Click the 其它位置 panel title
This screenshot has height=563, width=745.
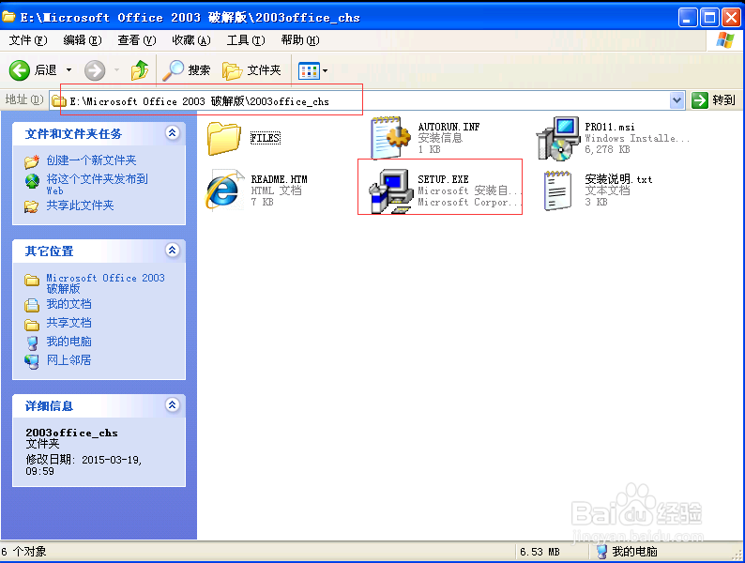coord(49,251)
